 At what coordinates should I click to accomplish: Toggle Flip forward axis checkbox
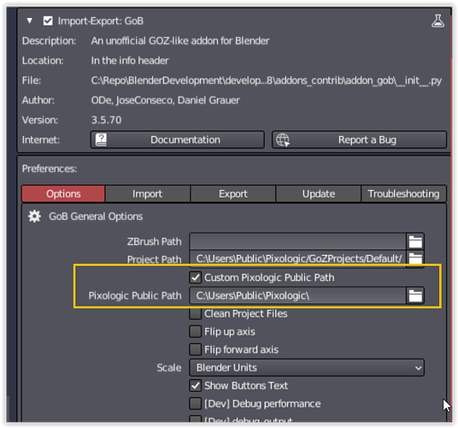coord(196,349)
